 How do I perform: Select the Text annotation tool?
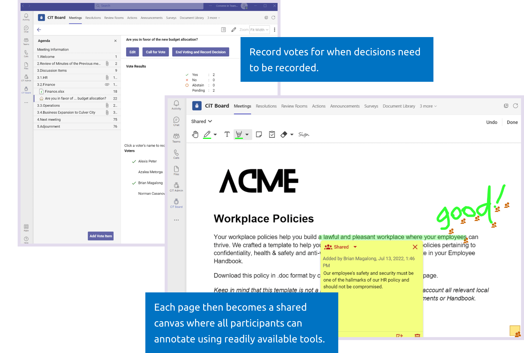[x=227, y=134]
